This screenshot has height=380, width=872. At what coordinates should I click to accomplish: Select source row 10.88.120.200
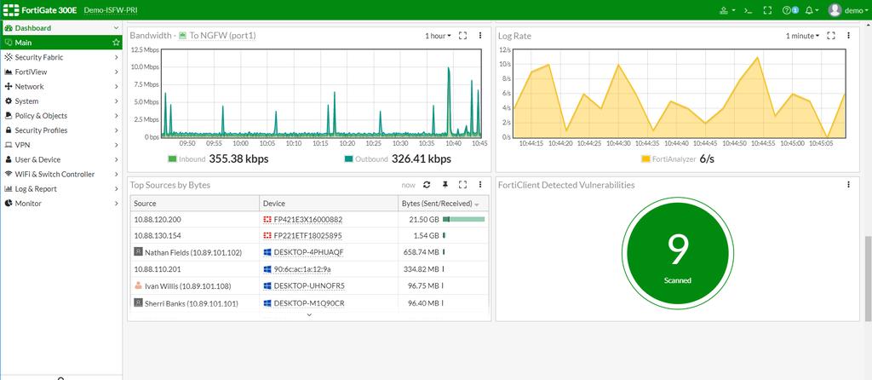tap(310, 219)
